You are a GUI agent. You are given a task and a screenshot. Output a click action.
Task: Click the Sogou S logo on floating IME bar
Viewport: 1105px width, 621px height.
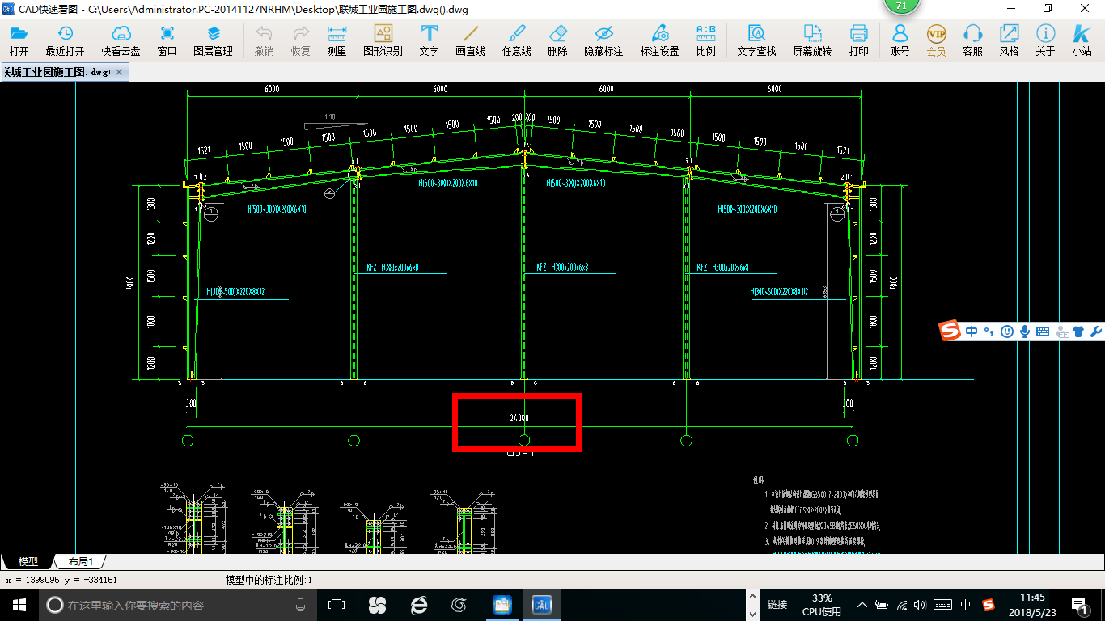[949, 331]
